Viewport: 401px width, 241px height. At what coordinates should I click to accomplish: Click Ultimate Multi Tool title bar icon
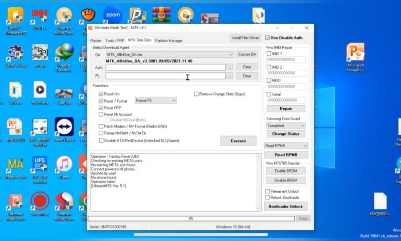click(x=90, y=28)
